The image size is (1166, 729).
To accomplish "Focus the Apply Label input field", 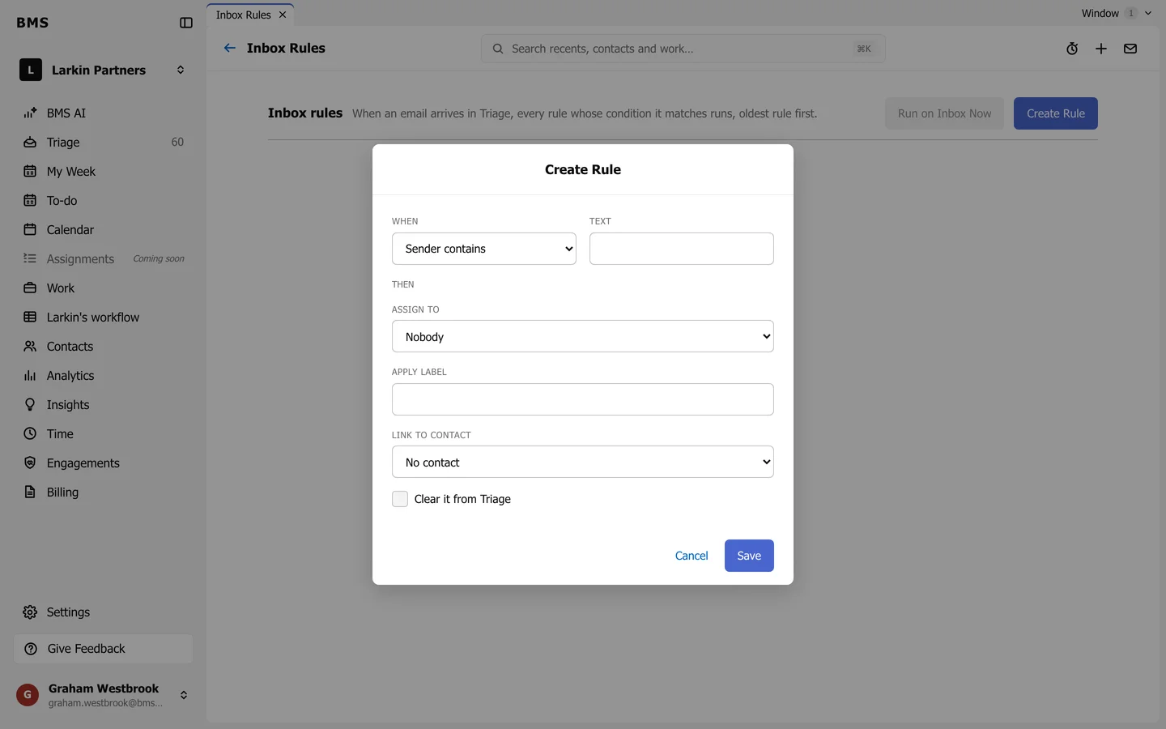I will tap(583, 399).
